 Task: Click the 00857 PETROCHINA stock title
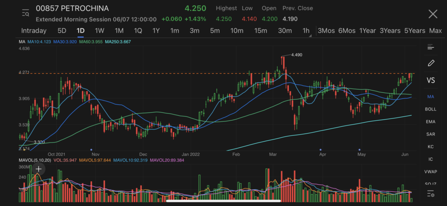click(72, 8)
